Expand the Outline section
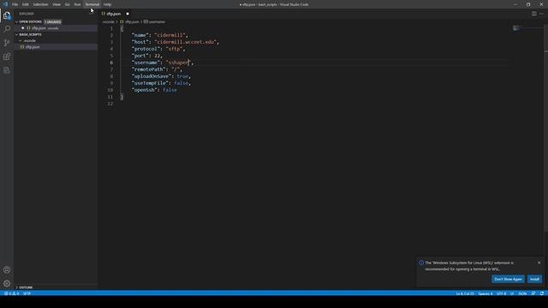This screenshot has height=308, width=548. [x=16, y=287]
